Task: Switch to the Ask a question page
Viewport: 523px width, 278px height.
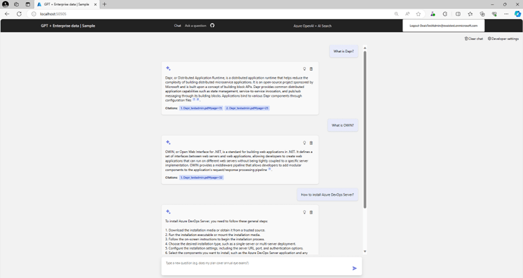Action: click(x=195, y=25)
